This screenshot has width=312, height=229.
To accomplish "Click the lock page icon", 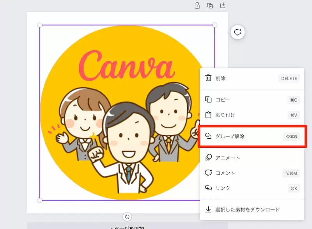I will (197, 5).
